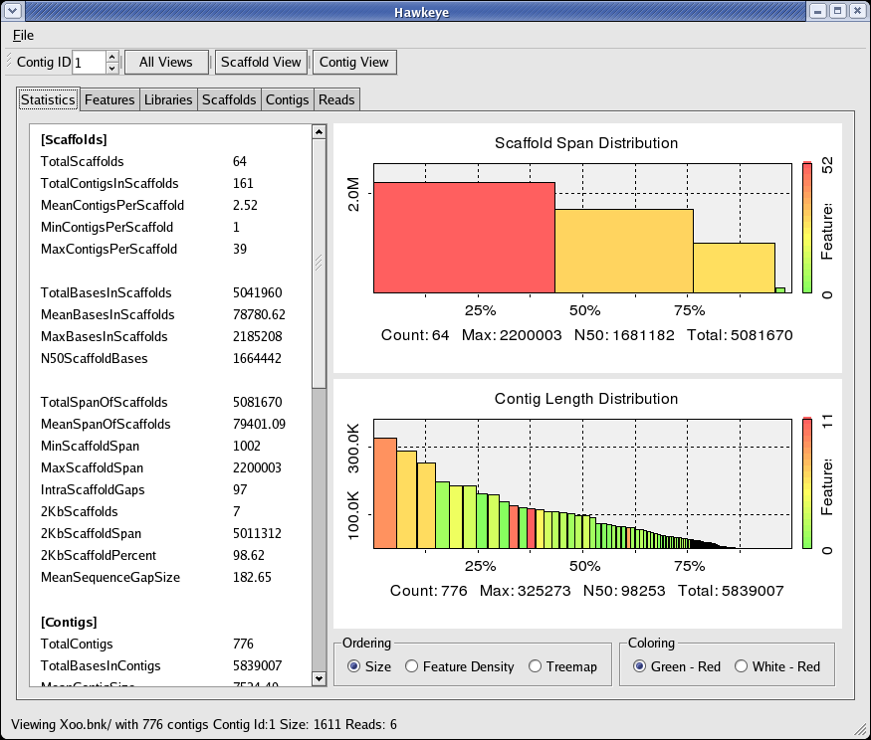The width and height of the screenshot is (871, 740).
Task: Switch to the Features tab
Action: (x=109, y=99)
